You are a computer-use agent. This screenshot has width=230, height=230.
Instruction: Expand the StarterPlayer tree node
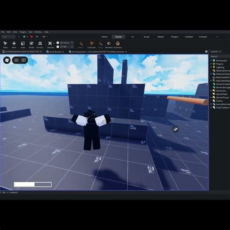(211, 97)
